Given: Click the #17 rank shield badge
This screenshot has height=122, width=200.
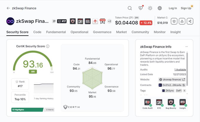Looking at the screenshot, I should click(x=62, y=21).
